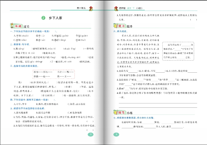
Task: Click the page number 3 badge
Action: click(91, 134)
